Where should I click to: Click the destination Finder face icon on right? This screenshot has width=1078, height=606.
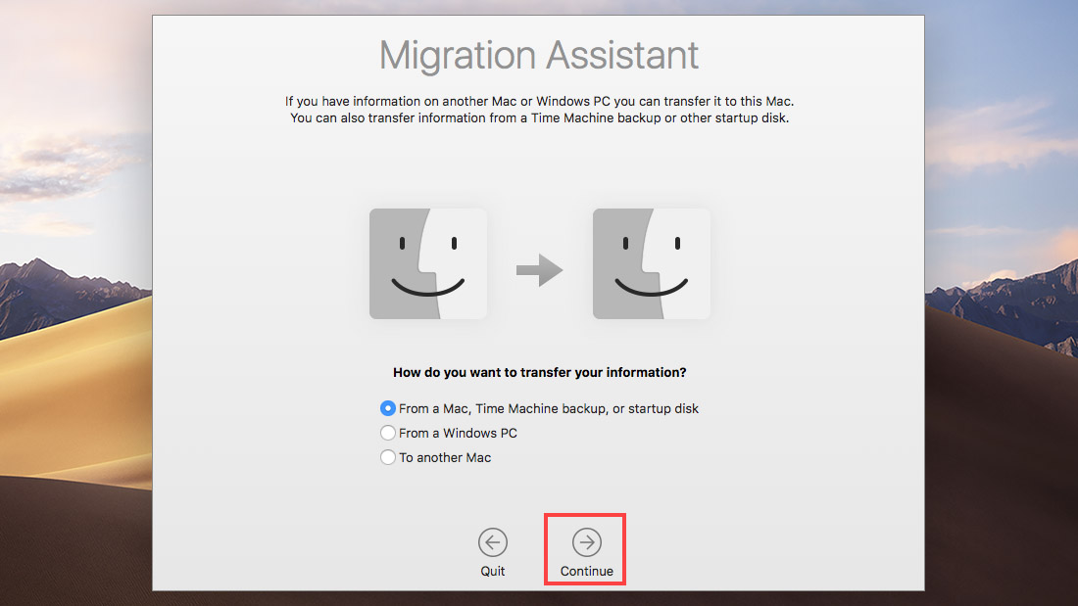[x=651, y=263]
